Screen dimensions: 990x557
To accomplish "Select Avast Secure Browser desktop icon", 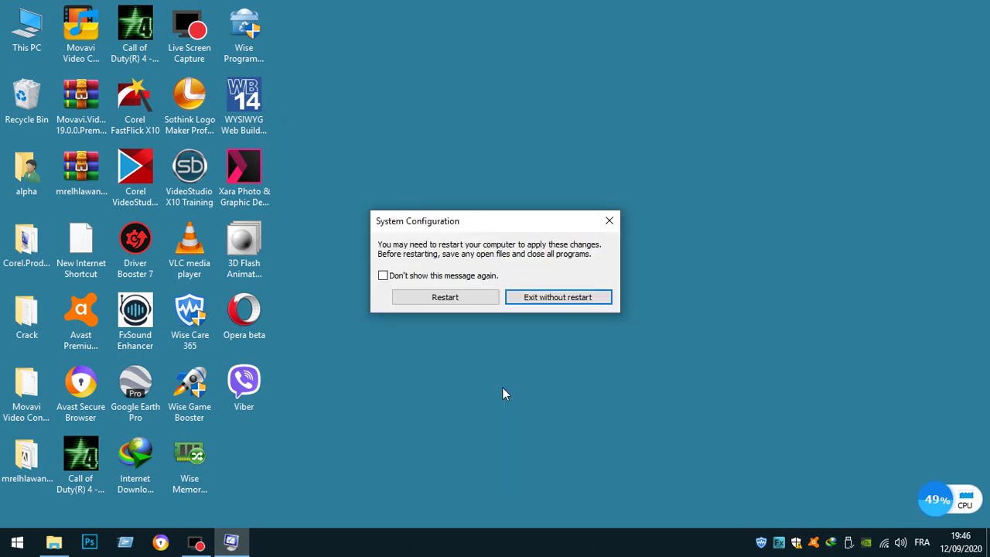I will point(80,395).
